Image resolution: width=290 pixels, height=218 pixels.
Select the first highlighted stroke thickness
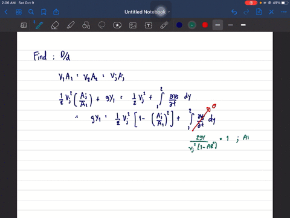pyautogui.click(x=217, y=25)
